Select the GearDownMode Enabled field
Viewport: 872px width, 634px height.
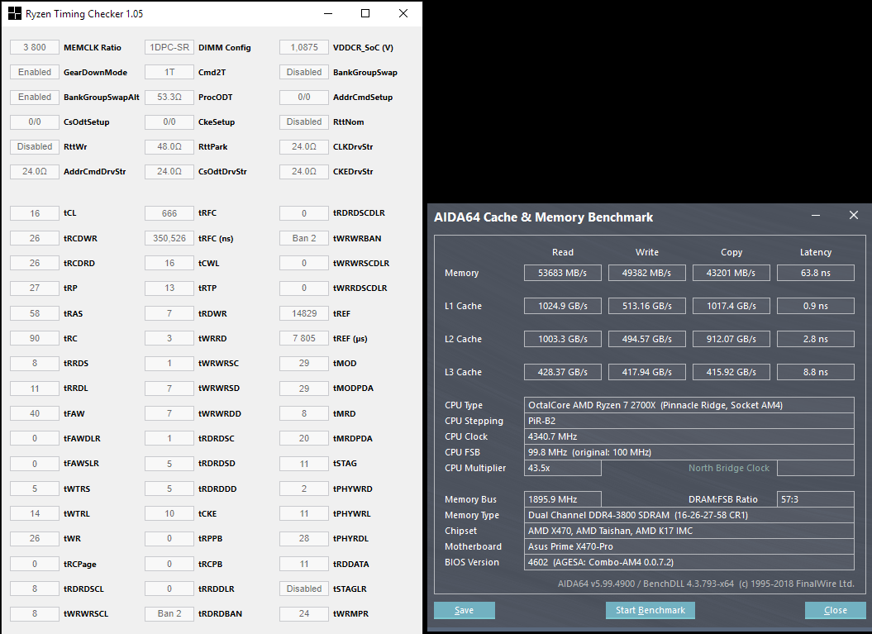(x=35, y=72)
